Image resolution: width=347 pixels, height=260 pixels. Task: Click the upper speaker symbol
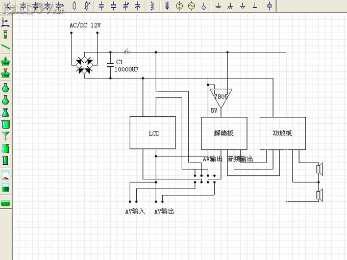pos(319,169)
